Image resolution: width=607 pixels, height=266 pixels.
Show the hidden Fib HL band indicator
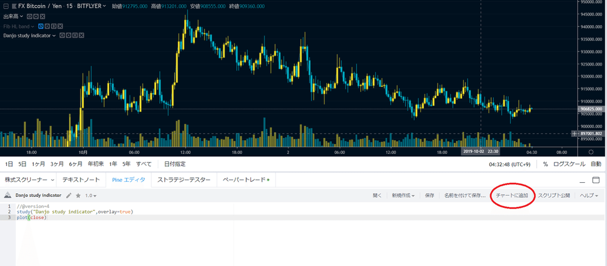click(40, 26)
